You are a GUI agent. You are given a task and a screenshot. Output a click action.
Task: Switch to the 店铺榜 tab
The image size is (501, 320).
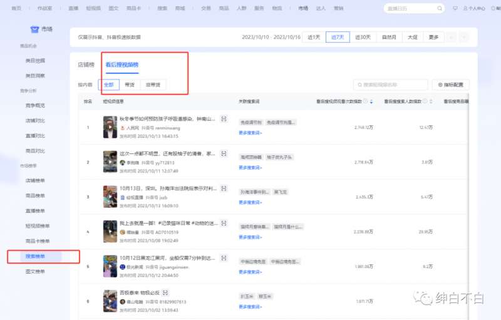click(86, 65)
